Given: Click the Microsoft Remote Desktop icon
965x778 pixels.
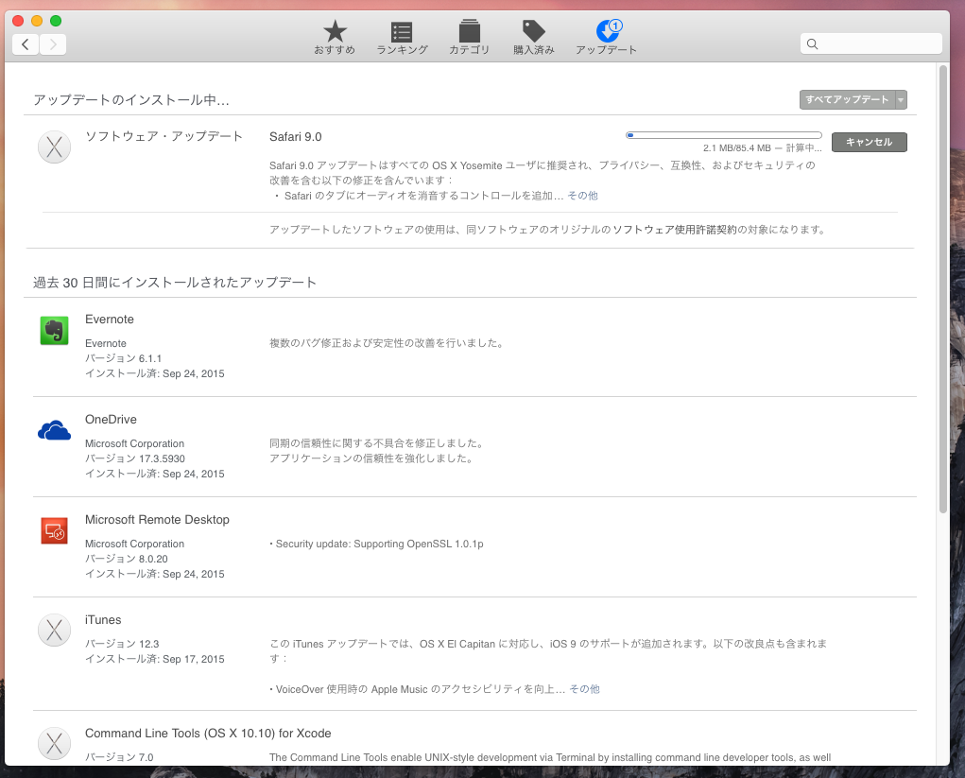Looking at the screenshot, I should 54,530.
